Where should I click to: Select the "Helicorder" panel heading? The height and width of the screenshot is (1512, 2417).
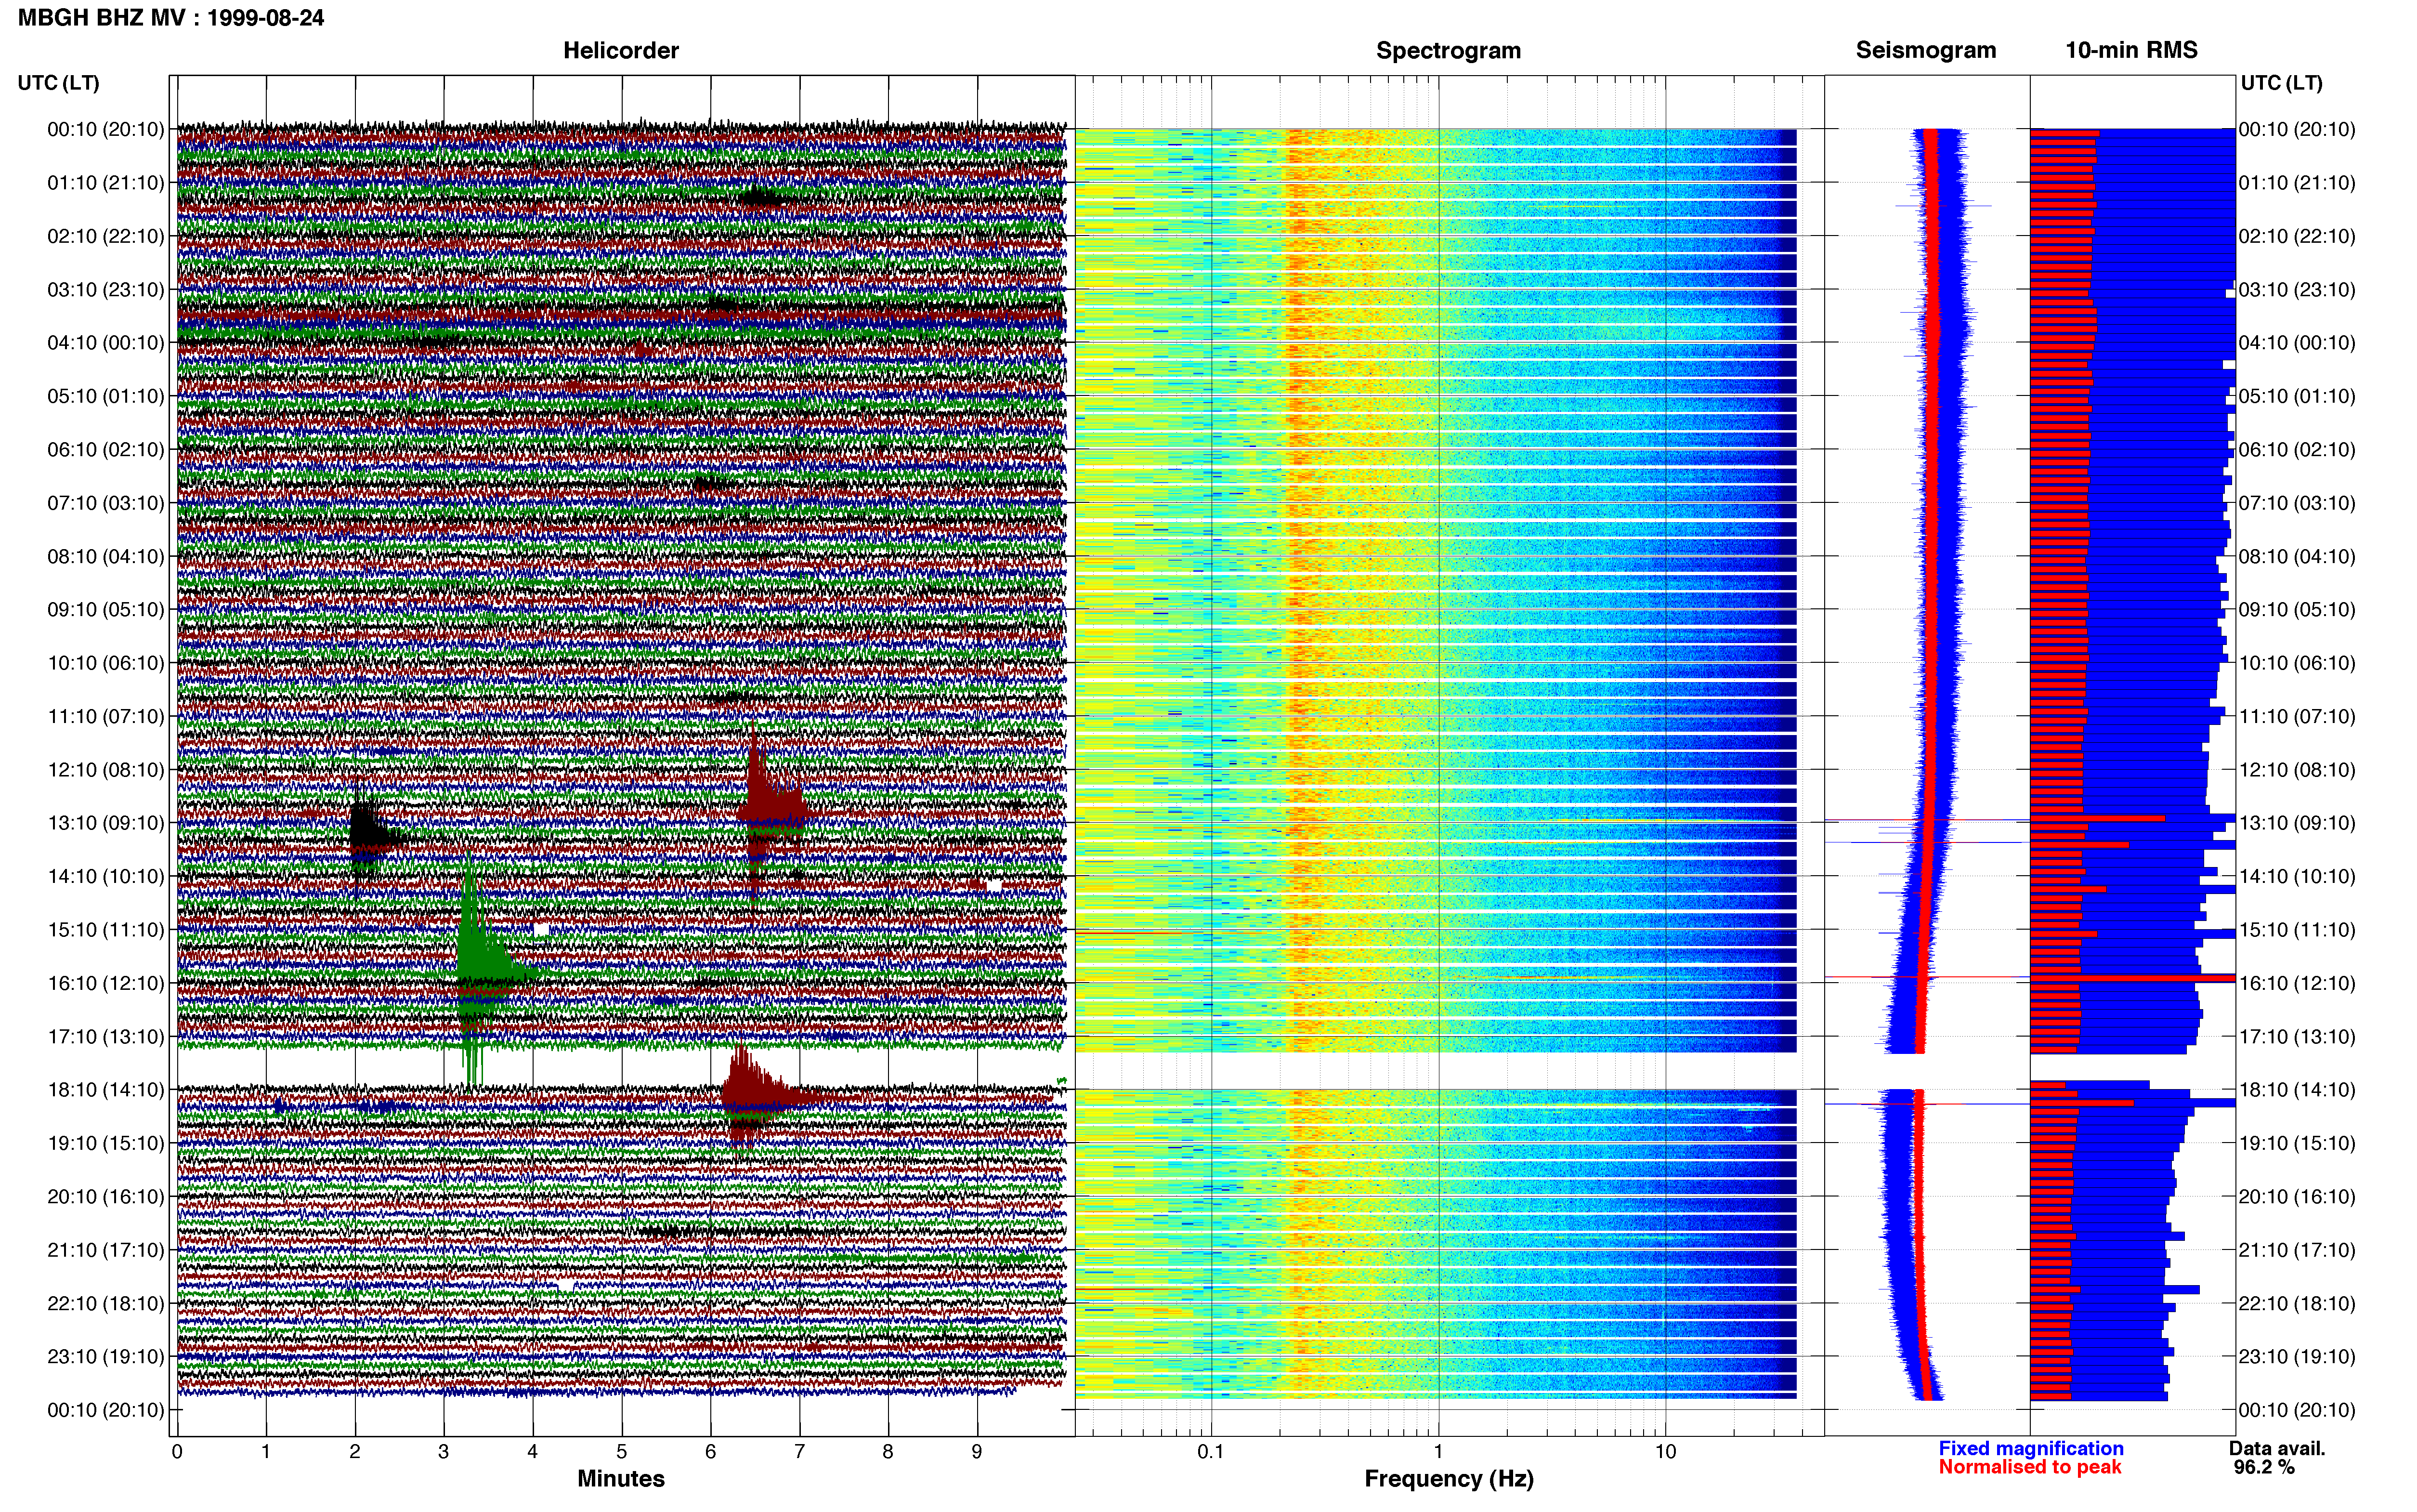621,50
